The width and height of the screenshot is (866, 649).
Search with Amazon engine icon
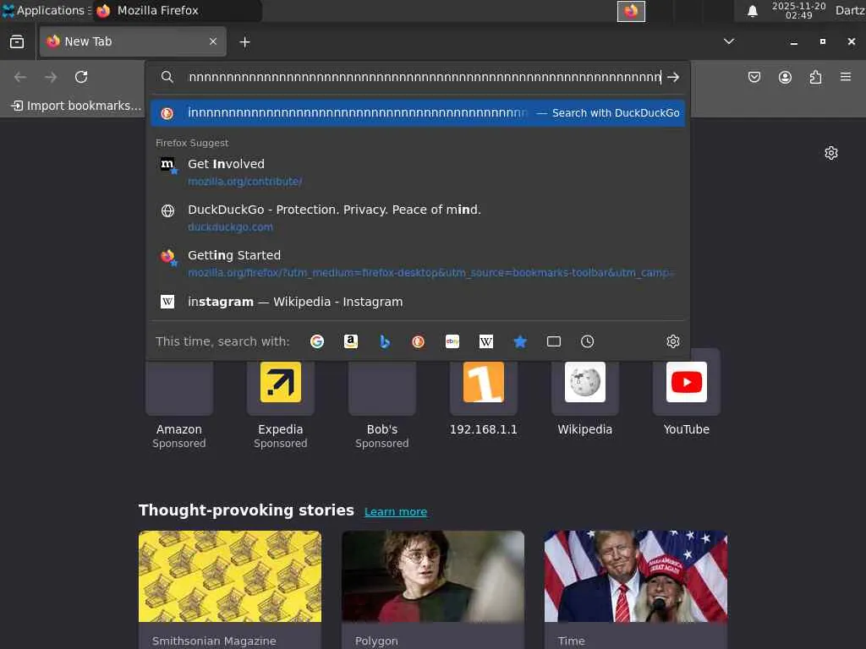point(351,341)
